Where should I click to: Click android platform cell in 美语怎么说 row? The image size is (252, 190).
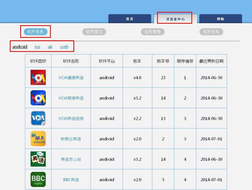point(107,159)
